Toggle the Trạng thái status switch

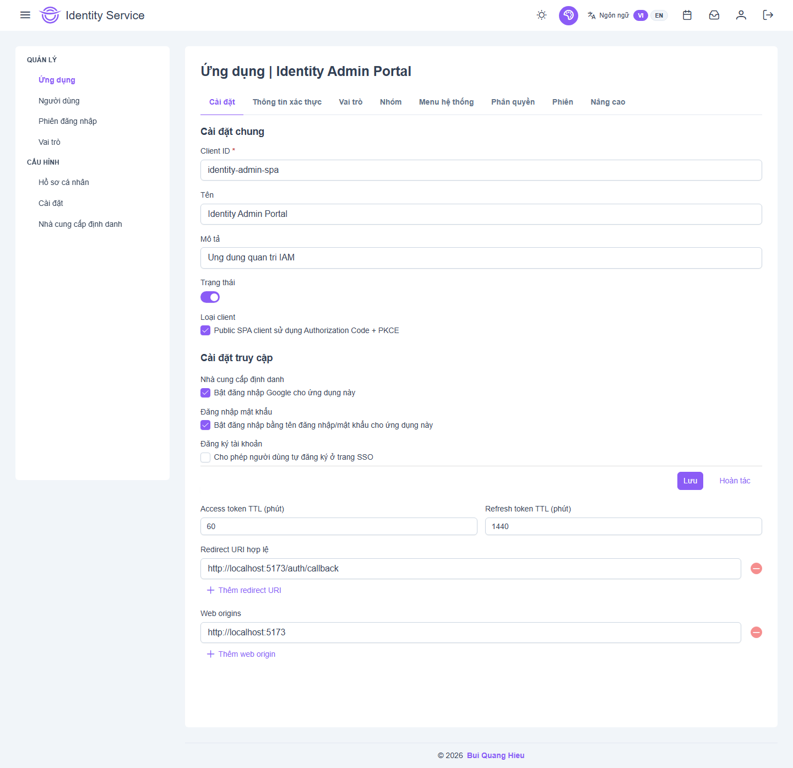pos(210,297)
